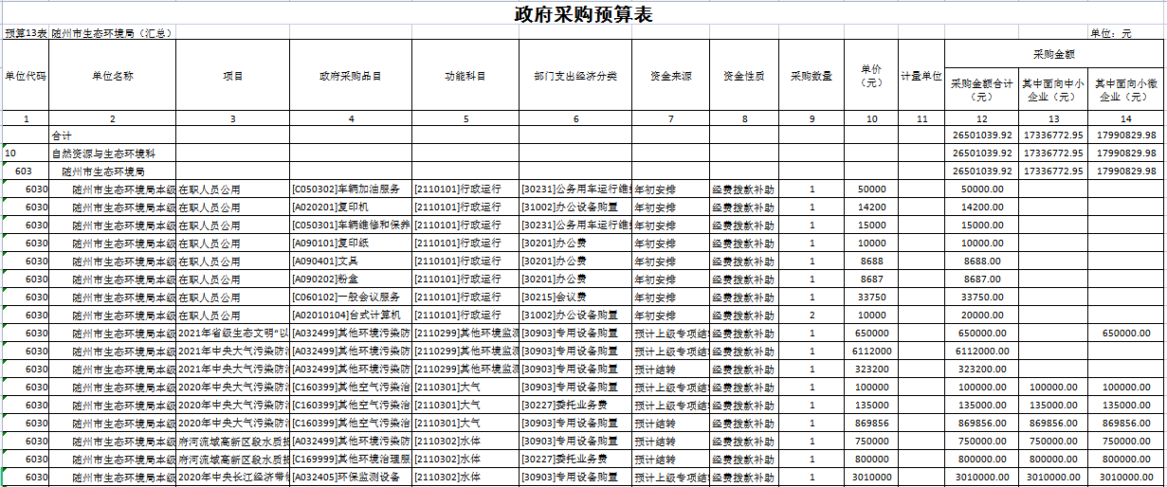
Task: Select the [A032405]环保监测设备 cell
Action: (x=351, y=478)
